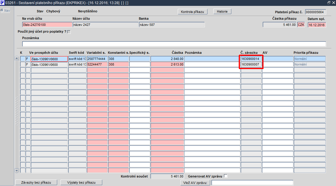Open the Priorita příkazu Normální field in the 2 848.00 row
336x186 pixels.
[x=310, y=58]
